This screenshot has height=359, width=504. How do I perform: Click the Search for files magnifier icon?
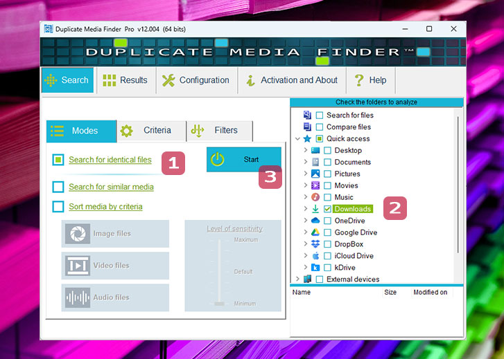click(x=307, y=115)
